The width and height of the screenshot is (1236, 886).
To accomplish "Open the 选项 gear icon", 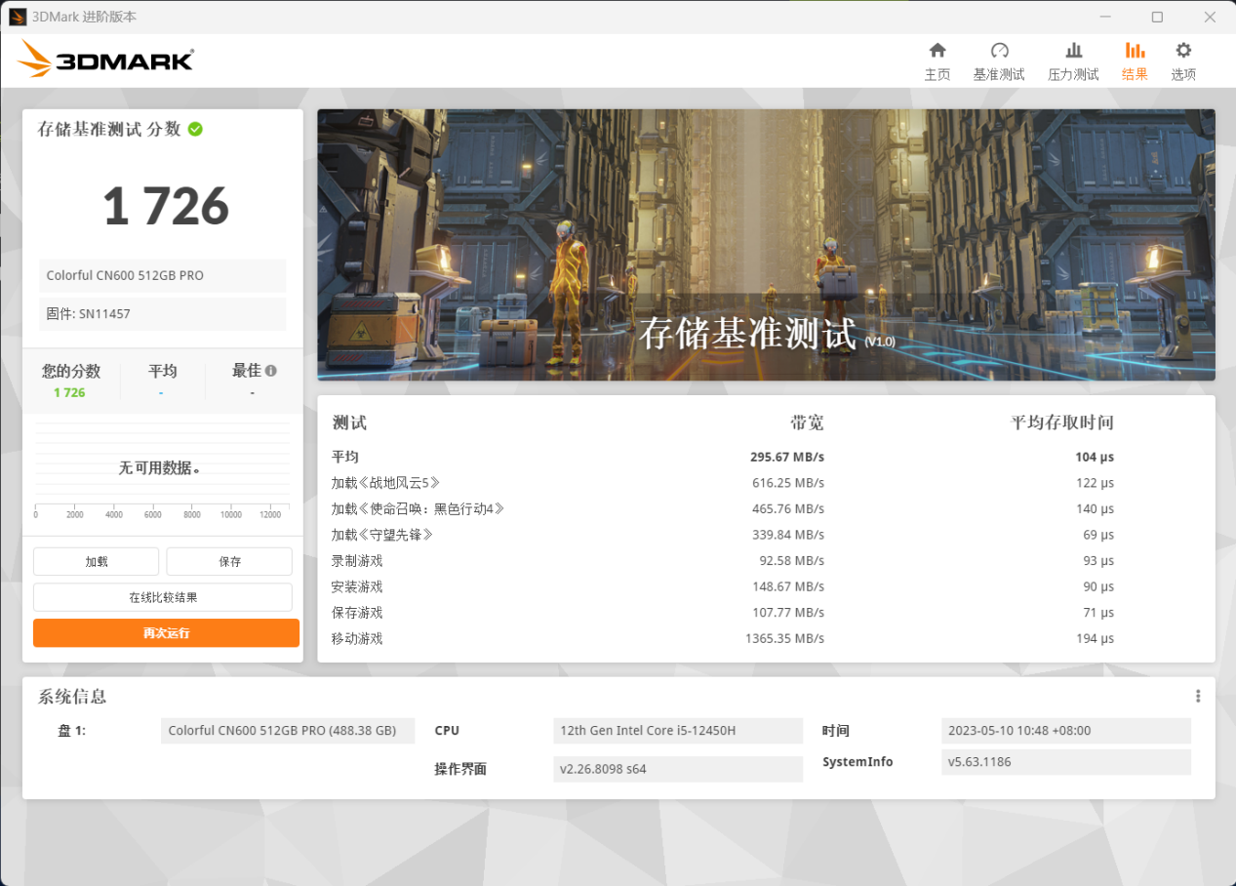I will point(1183,50).
